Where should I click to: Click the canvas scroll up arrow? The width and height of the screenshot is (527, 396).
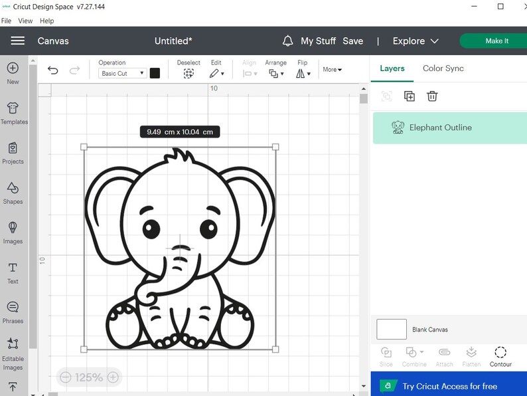(363, 89)
